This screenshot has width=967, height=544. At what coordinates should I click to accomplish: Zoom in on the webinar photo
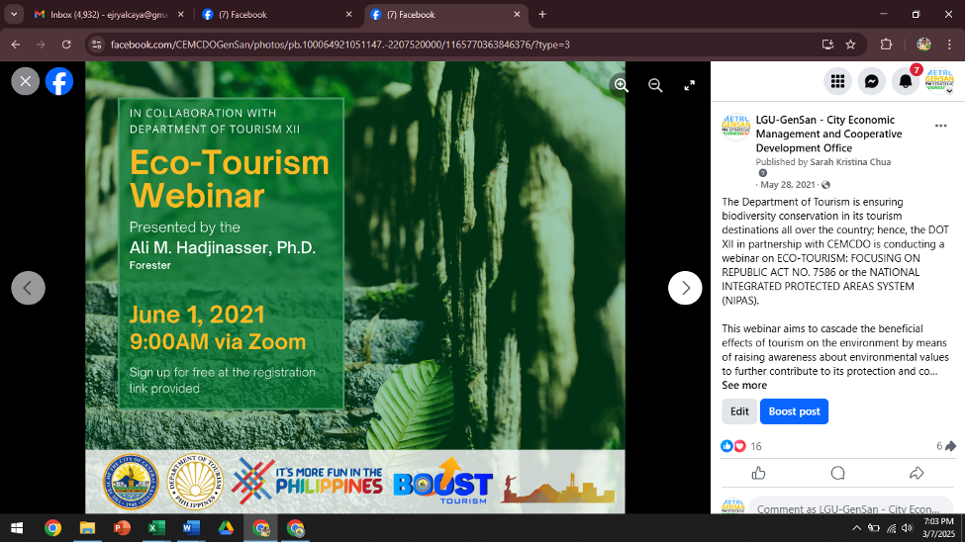click(621, 86)
